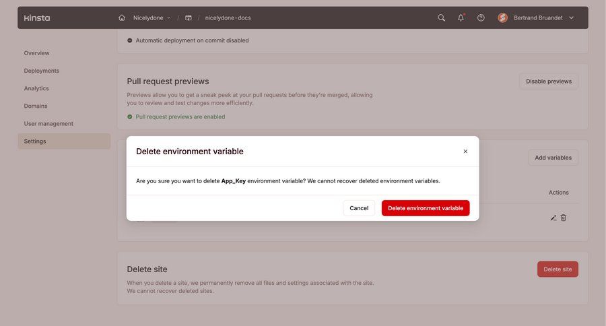Open search with the magnifier icon

pyautogui.click(x=441, y=18)
